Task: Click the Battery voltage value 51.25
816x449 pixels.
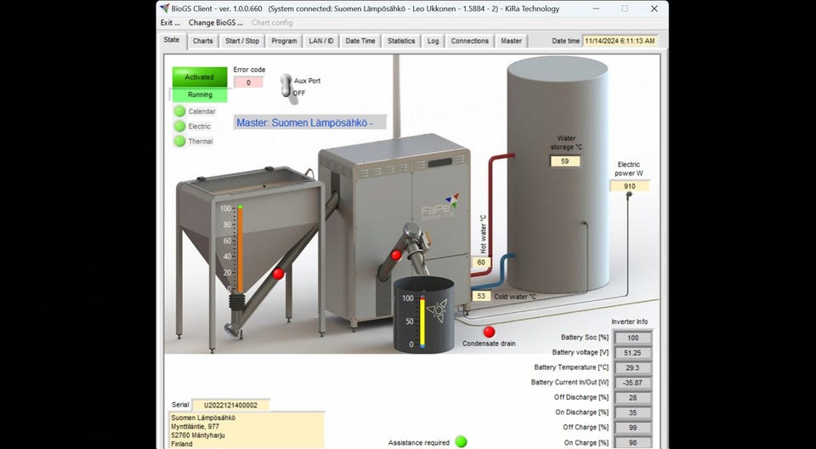Action: (x=632, y=353)
